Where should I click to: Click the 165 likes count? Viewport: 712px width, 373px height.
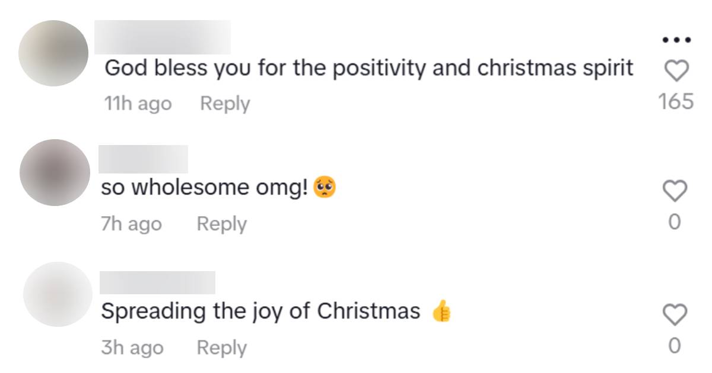pyautogui.click(x=676, y=102)
